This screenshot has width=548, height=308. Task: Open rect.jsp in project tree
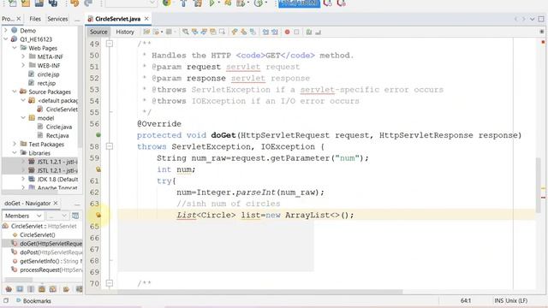coord(46,83)
